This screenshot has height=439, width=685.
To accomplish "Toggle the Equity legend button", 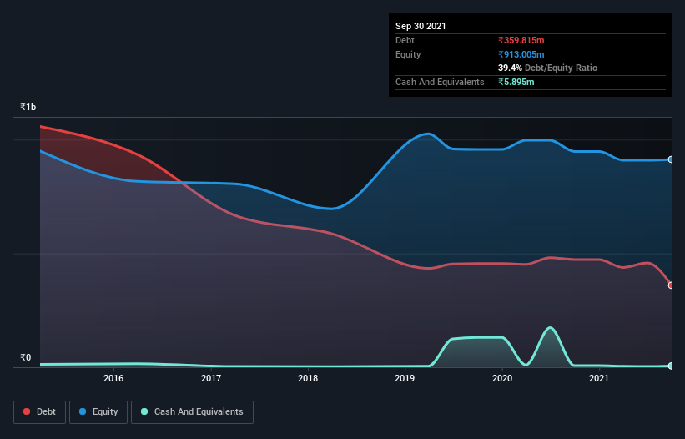I will click(98, 412).
